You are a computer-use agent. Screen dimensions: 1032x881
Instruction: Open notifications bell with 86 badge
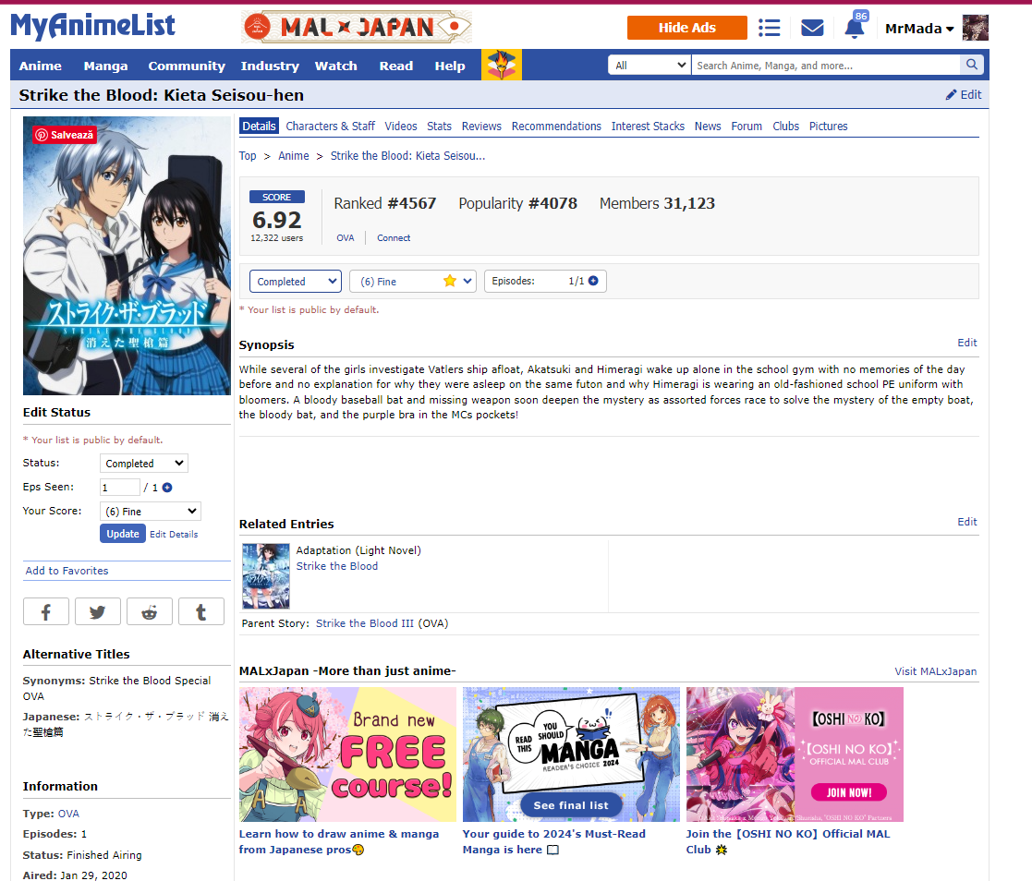pyautogui.click(x=855, y=28)
